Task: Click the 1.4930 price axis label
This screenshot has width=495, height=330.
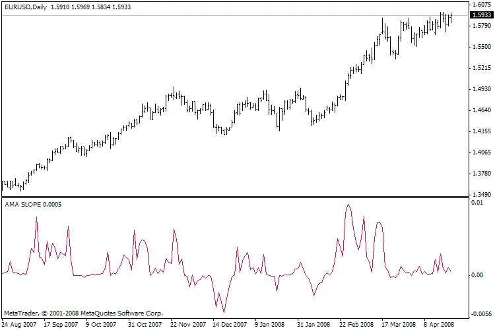Action: click(x=481, y=89)
